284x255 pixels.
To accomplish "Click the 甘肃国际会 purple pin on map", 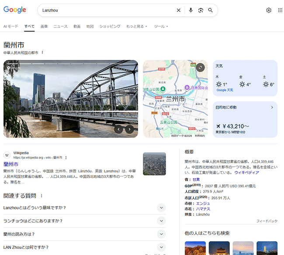I will (x=187, y=88).
